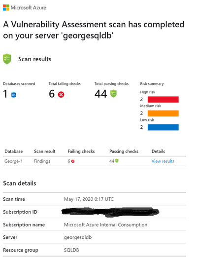Click the georgesqldb server value
197x262 pixels.
coord(78,237)
